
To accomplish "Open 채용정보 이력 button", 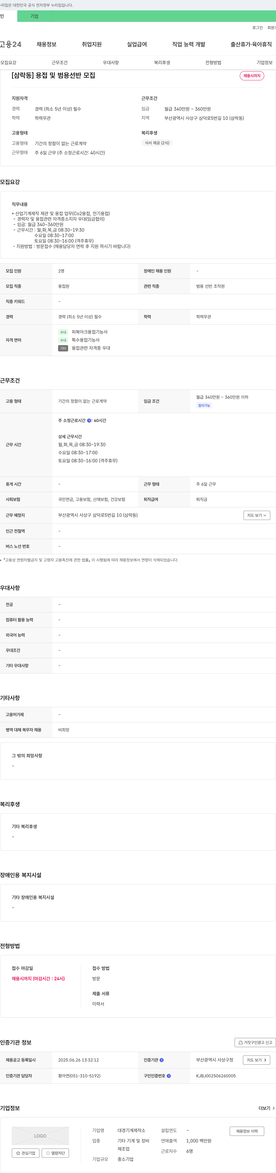I will pyautogui.click(x=247, y=1131).
